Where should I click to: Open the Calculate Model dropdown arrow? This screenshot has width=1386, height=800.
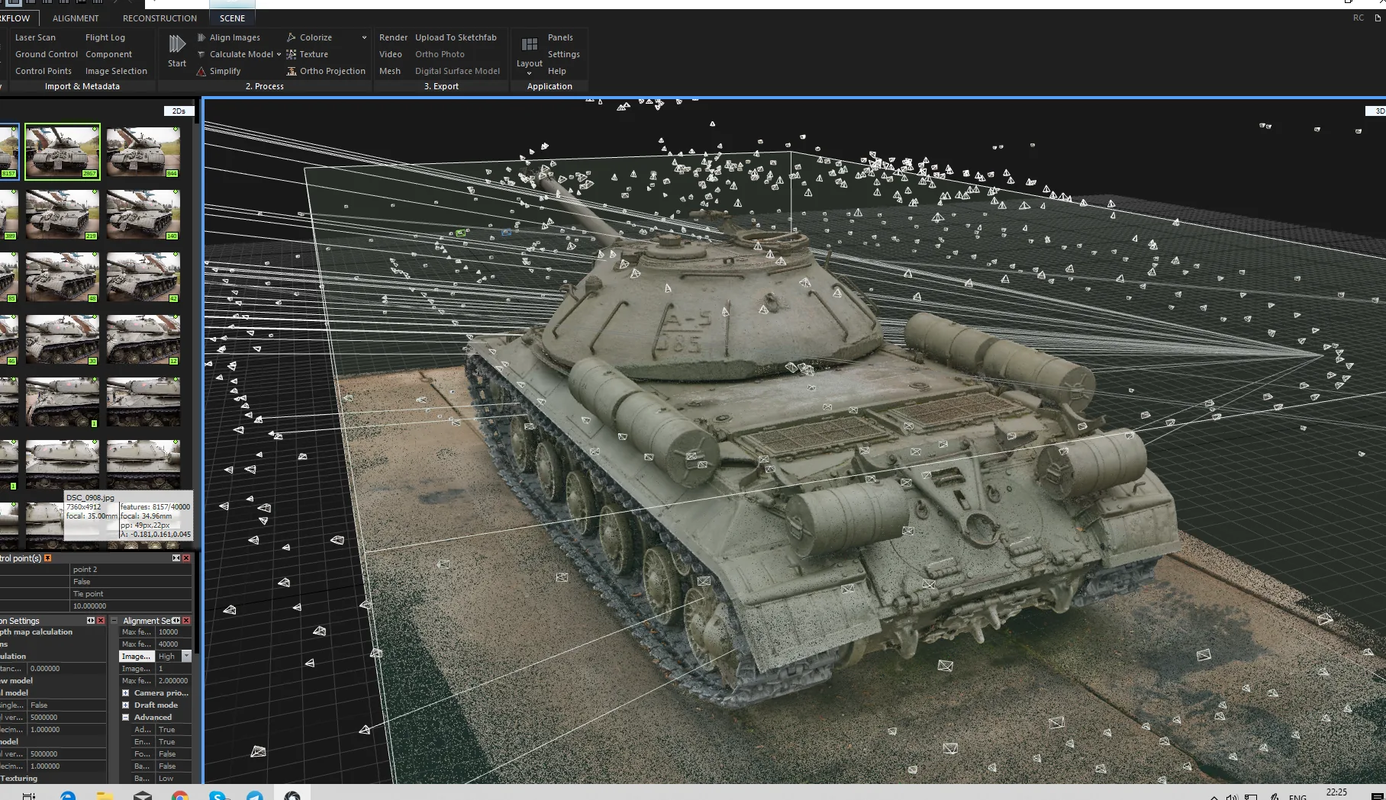[x=279, y=54]
